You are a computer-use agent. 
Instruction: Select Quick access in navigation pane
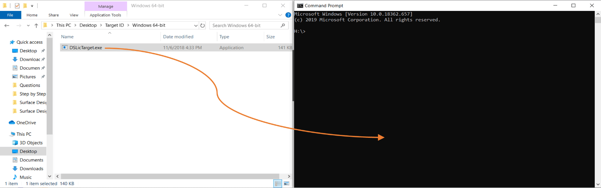(30, 42)
